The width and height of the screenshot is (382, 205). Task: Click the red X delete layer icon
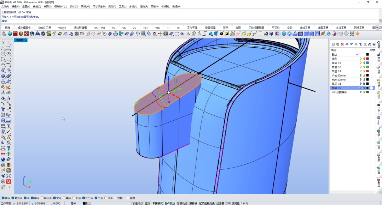click(x=342, y=44)
